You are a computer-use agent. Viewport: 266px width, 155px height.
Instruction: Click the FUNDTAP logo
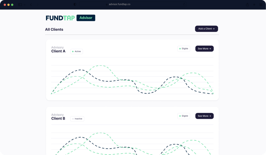click(60, 18)
